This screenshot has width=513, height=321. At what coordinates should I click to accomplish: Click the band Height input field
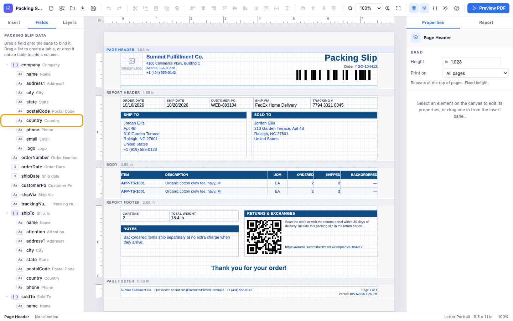click(471, 62)
